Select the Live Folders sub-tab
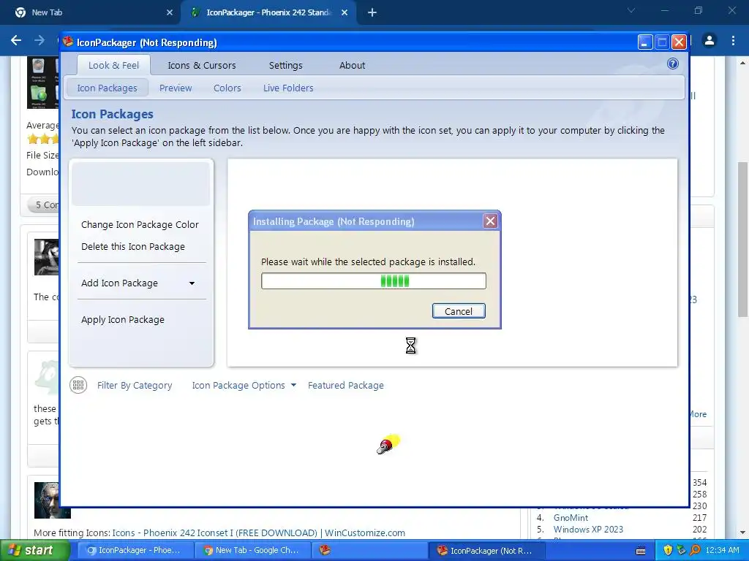The height and width of the screenshot is (561, 749). pos(288,88)
